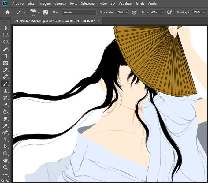Select the Spot Healing Brush tool
Screen dimensions: 208x183
(x=5, y=77)
